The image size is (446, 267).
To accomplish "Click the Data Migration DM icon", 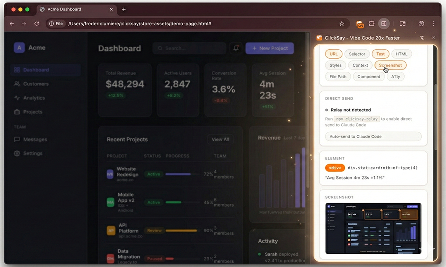I will tap(111, 259).
